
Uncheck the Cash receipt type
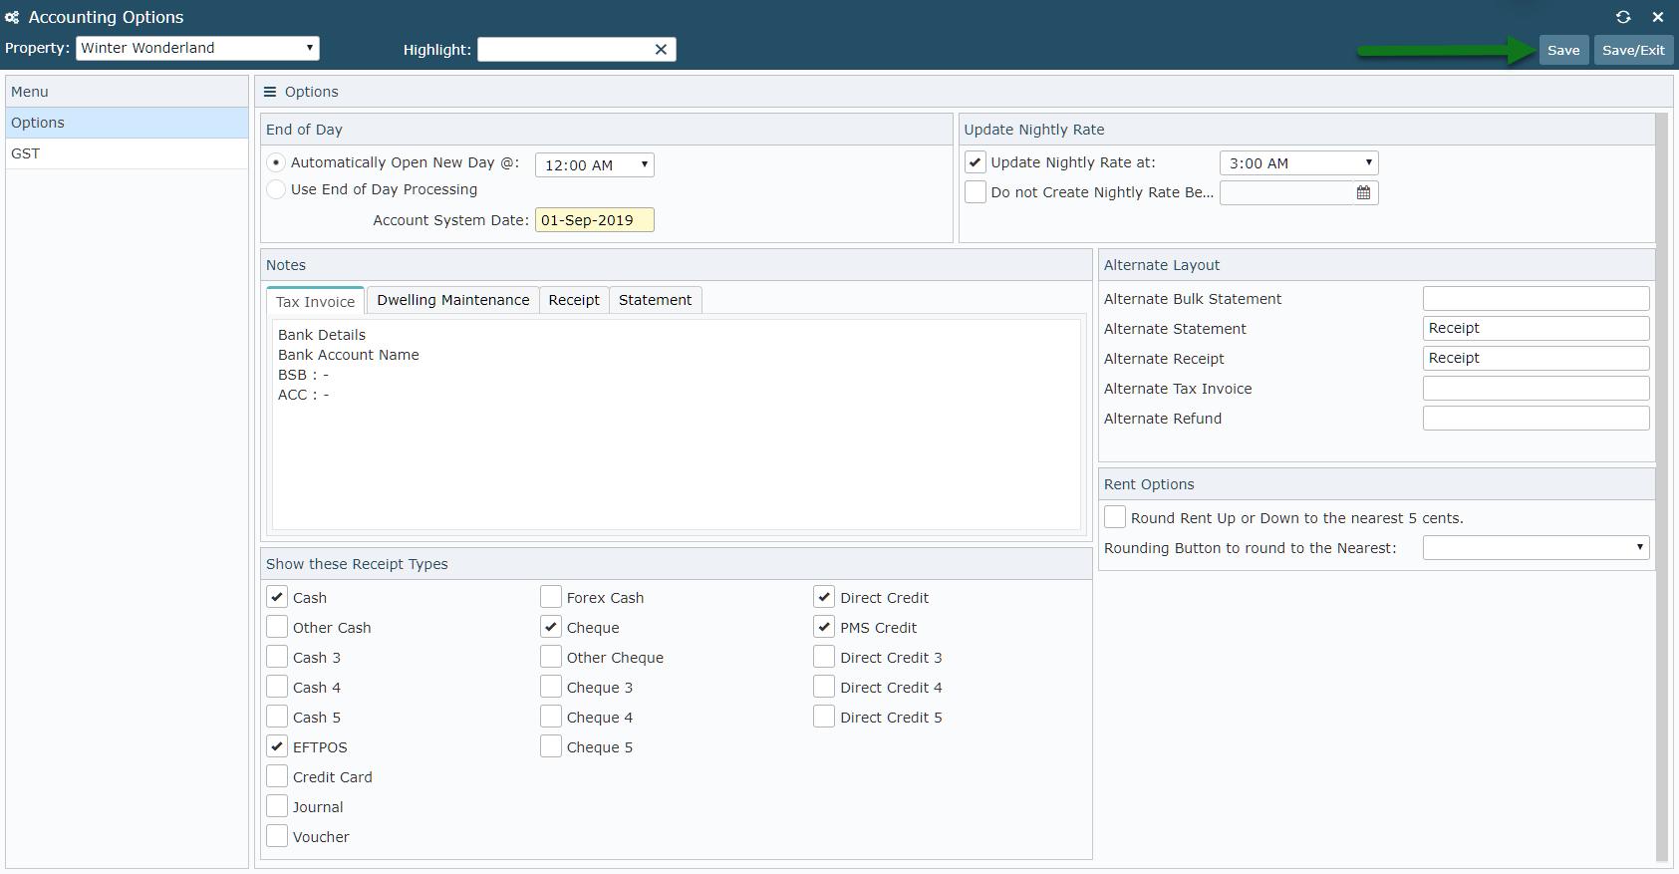pos(277,597)
